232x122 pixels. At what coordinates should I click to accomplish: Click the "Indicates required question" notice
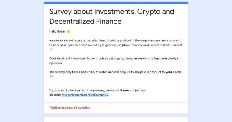pyautogui.click(x=71, y=108)
